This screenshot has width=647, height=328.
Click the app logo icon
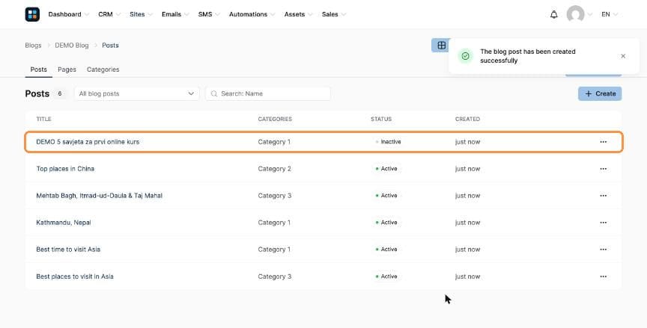pos(32,14)
